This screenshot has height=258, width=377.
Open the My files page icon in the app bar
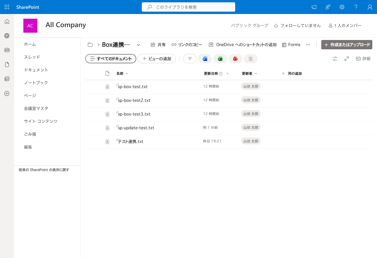tap(7, 64)
